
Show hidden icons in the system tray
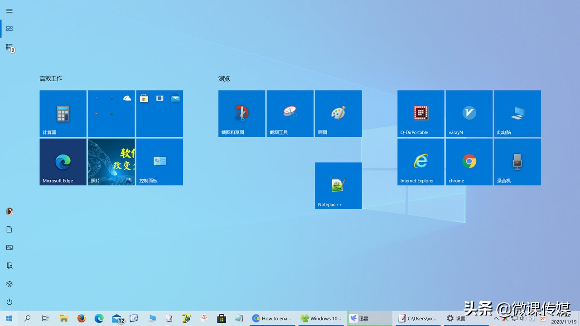(x=497, y=318)
